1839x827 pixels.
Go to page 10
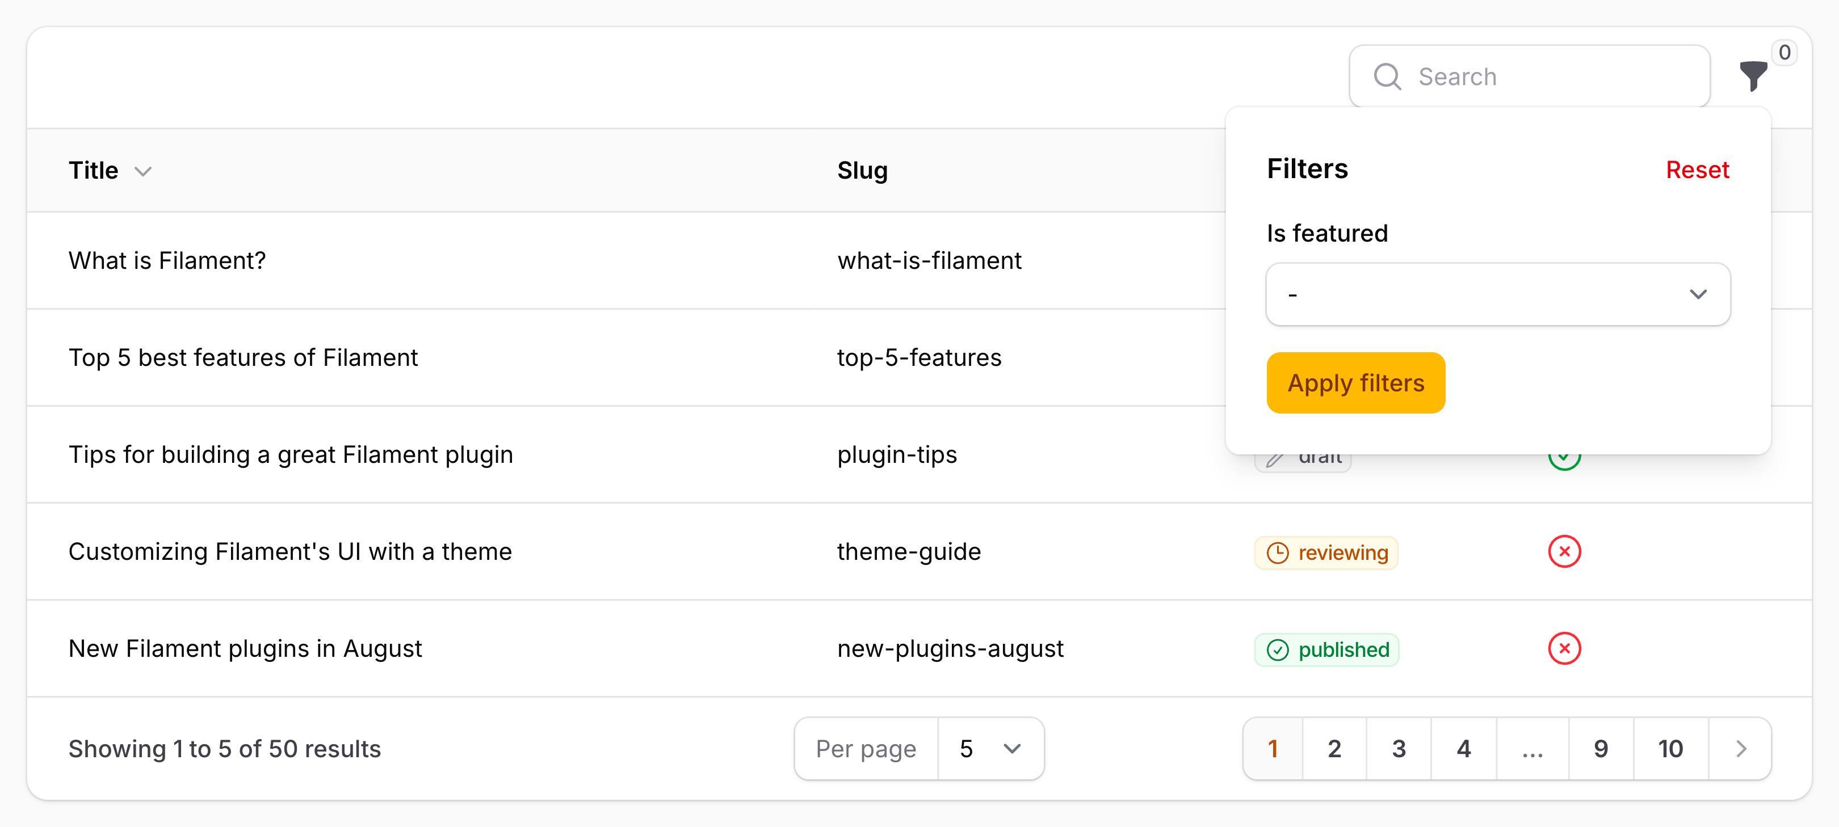click(1670, 749)
